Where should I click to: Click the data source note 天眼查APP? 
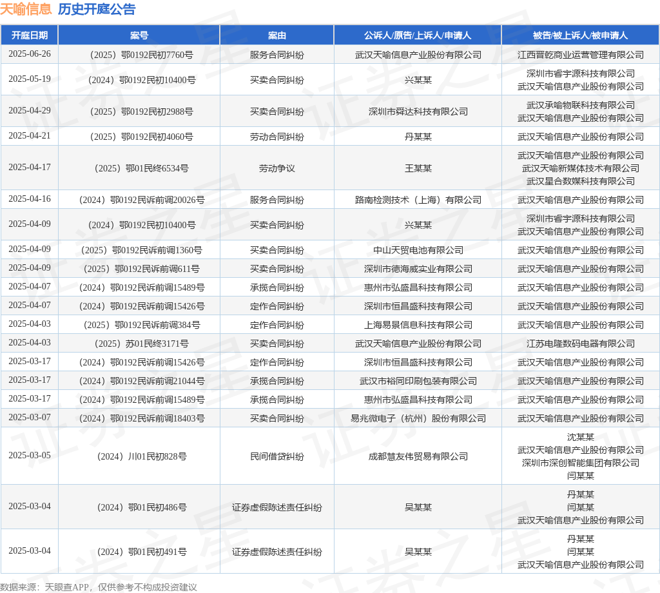point(66,587)
